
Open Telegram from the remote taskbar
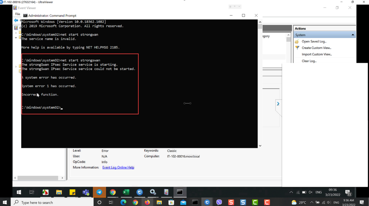(99, 192)
